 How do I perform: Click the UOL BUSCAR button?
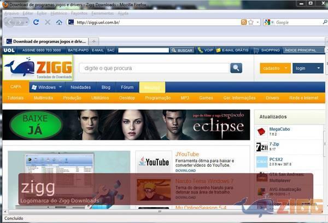[182, 50]
